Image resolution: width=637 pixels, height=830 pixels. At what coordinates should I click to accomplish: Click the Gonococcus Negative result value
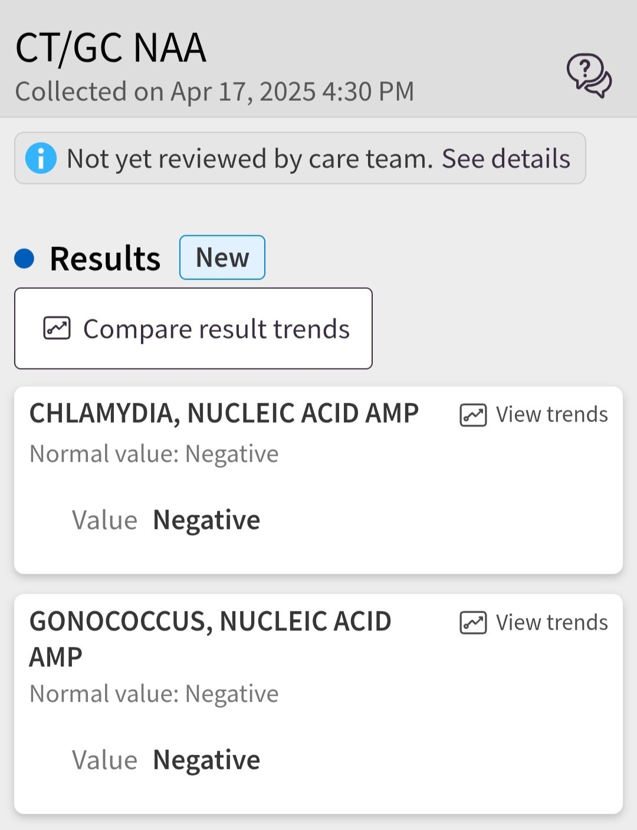206,760
